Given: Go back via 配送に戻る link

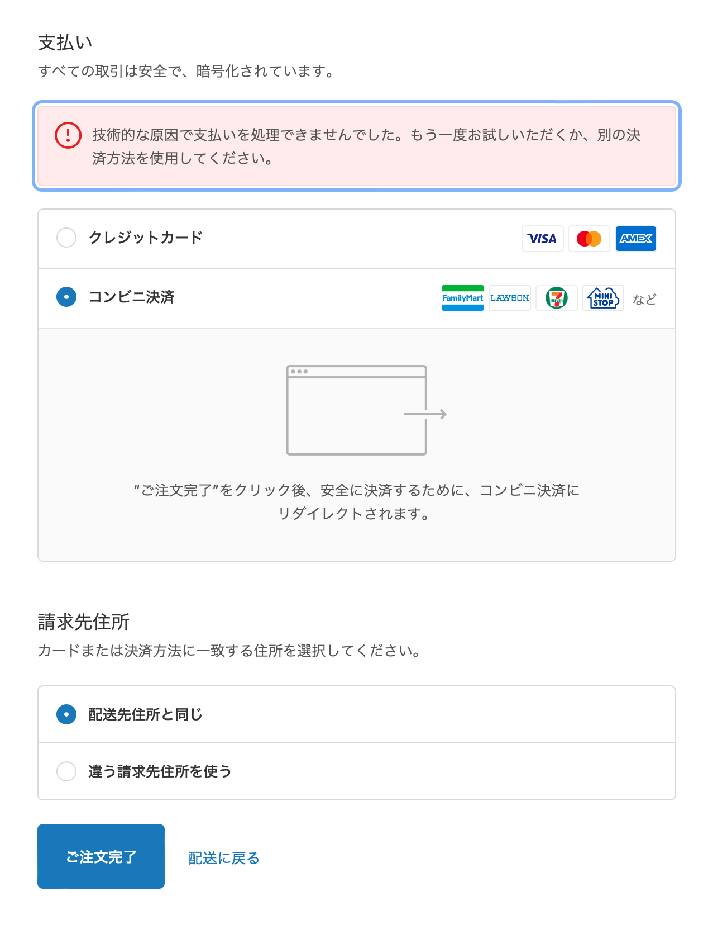Looking at the screenshot, I should point(224,858).
